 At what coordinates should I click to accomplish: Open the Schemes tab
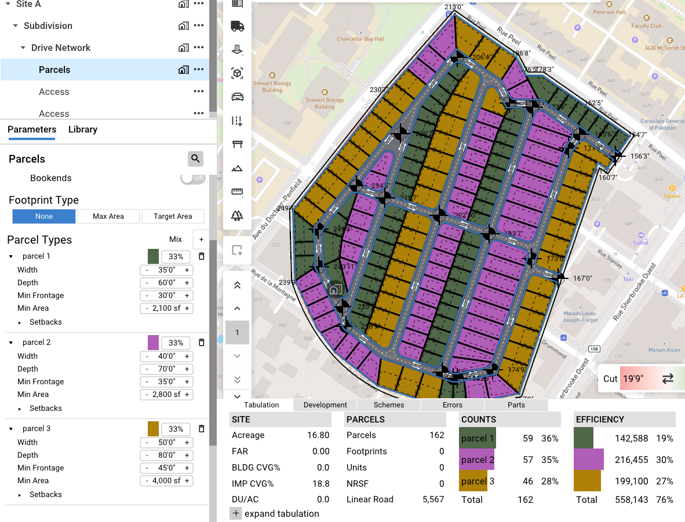coord(389,405)
